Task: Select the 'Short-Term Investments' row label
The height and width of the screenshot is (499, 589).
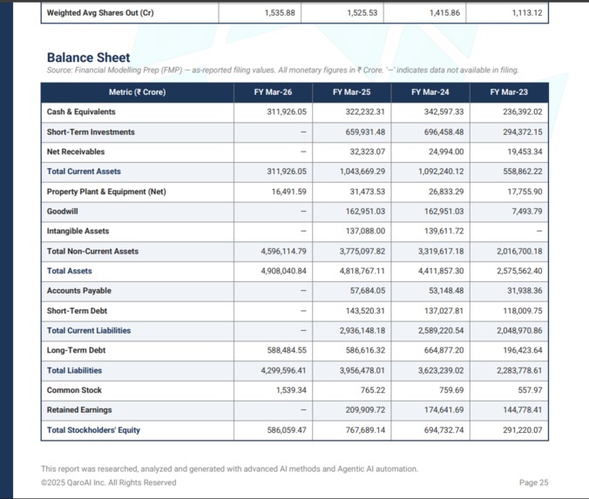Action: (91, 132)
